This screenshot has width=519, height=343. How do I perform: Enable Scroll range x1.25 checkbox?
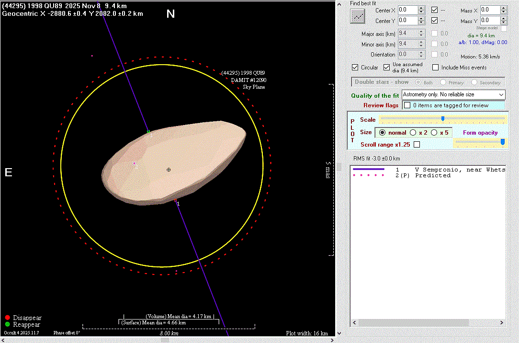tap(417, 145)
